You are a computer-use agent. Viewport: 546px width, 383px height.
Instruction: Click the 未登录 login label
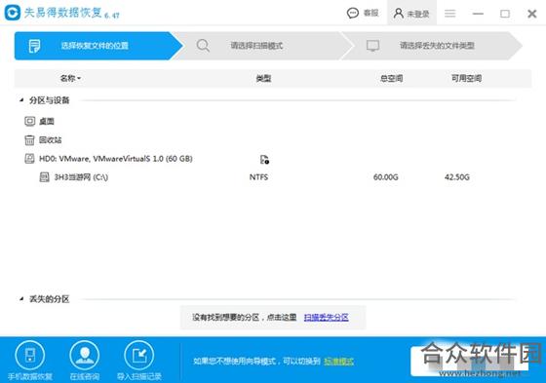pos(418,14)
